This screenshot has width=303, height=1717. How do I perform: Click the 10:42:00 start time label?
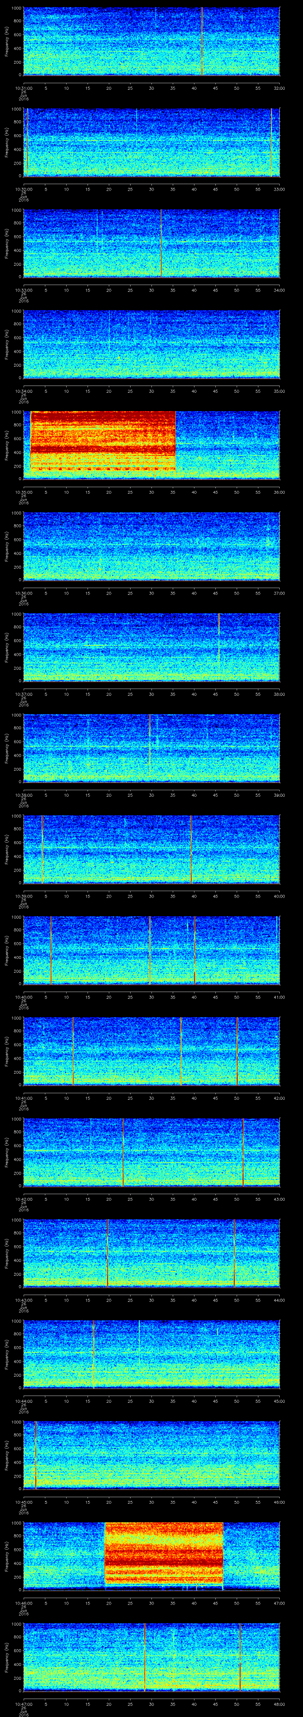point(23,1199)
